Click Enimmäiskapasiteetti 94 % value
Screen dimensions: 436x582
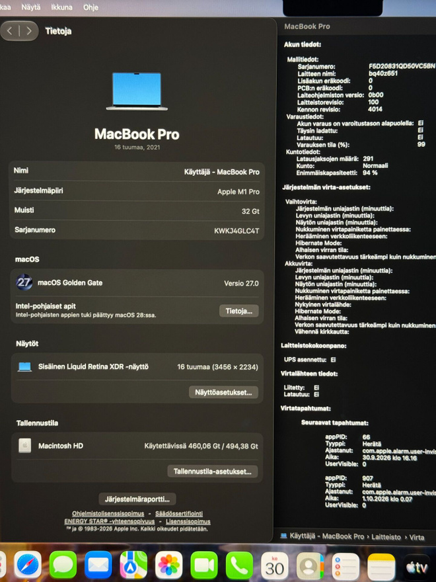(370, 173)
